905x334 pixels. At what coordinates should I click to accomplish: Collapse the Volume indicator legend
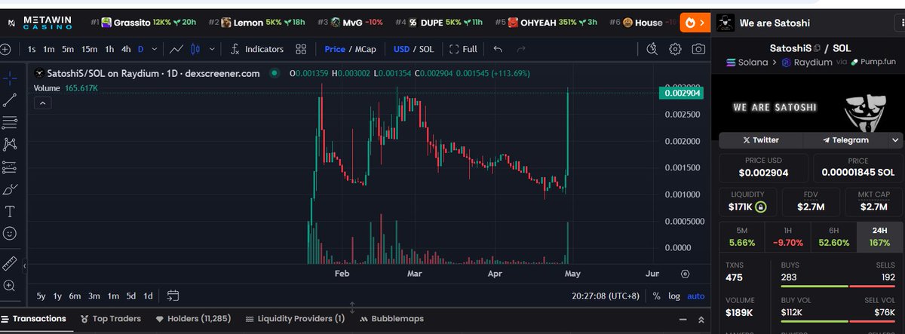click(x=42, y=102)
